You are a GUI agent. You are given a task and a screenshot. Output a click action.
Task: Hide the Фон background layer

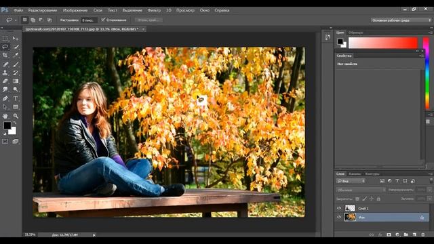[339, 217]
